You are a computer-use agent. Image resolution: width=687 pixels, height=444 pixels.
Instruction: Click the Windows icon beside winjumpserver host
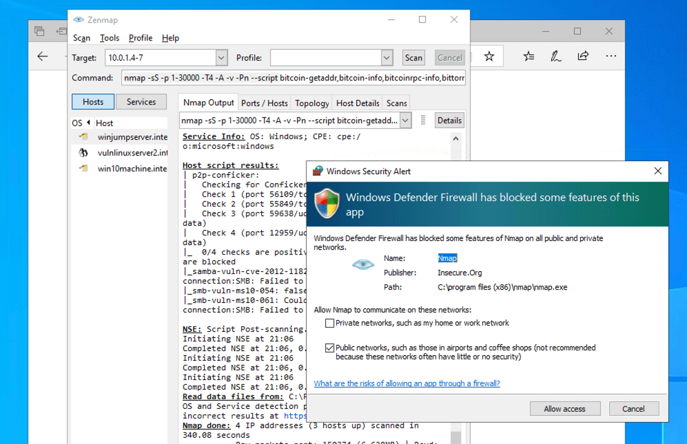83,137
